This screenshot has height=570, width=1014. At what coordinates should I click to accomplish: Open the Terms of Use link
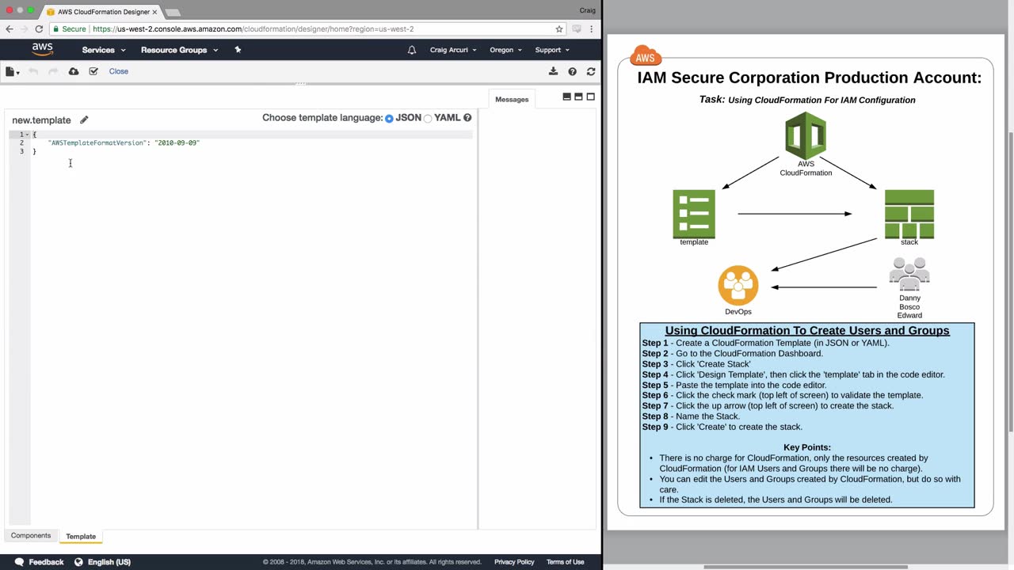coord(566,562)
